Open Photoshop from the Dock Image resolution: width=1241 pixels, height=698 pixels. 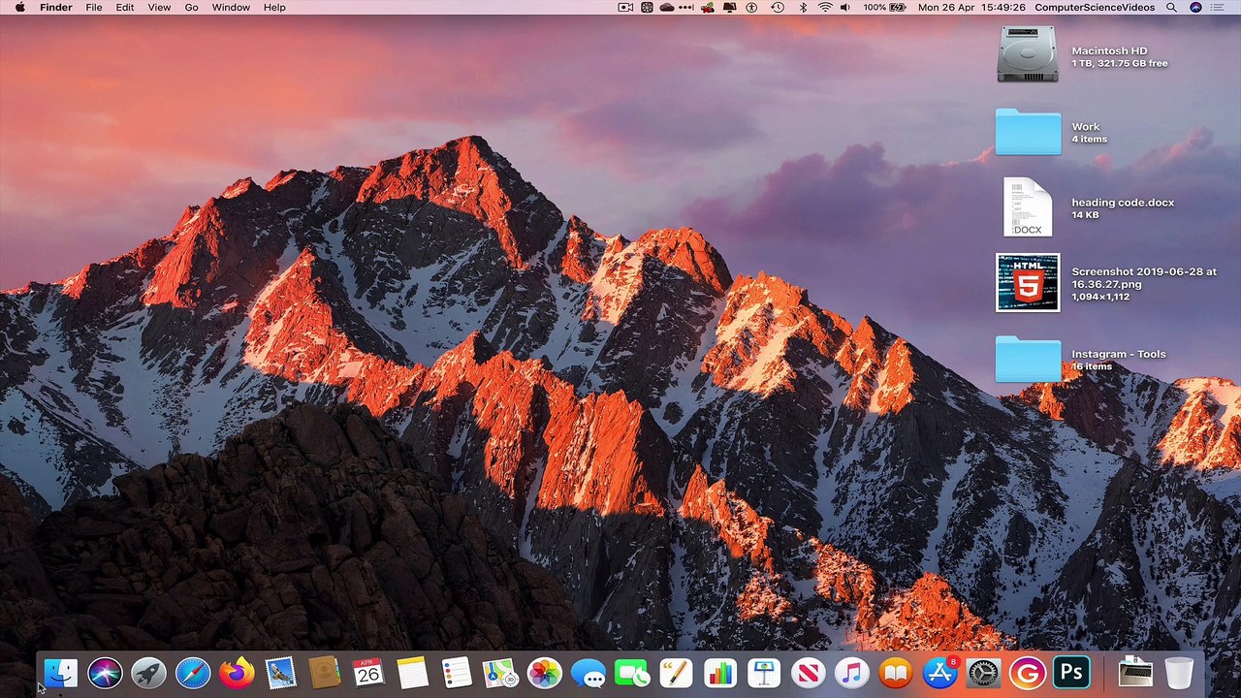(1071, 672)
